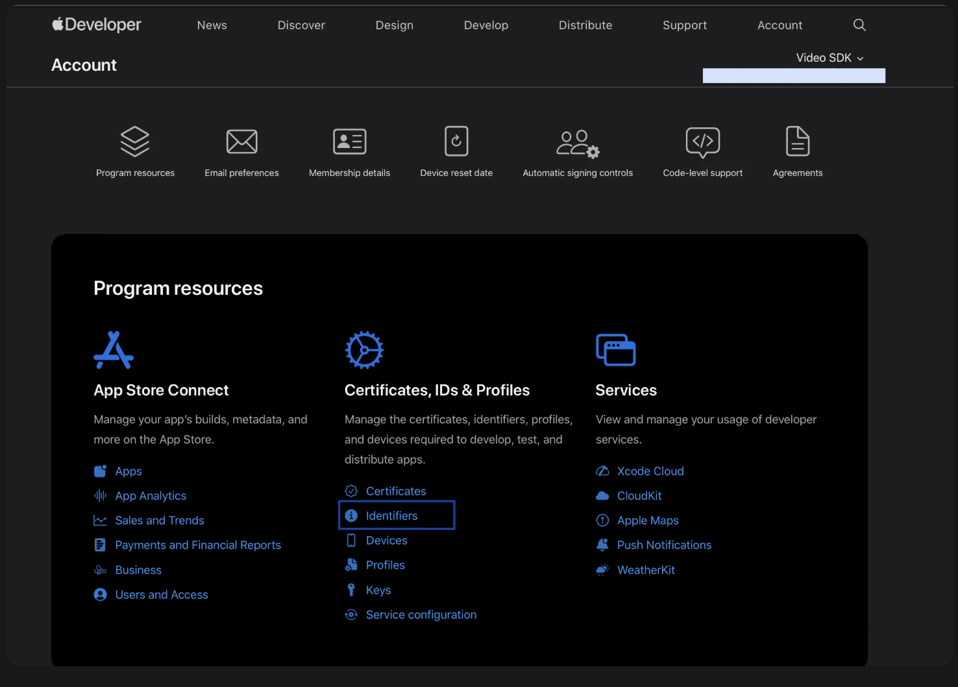Viewport: 958px width, 687px height.
Task: Open the Develop menu
Action: pos(486,25)
